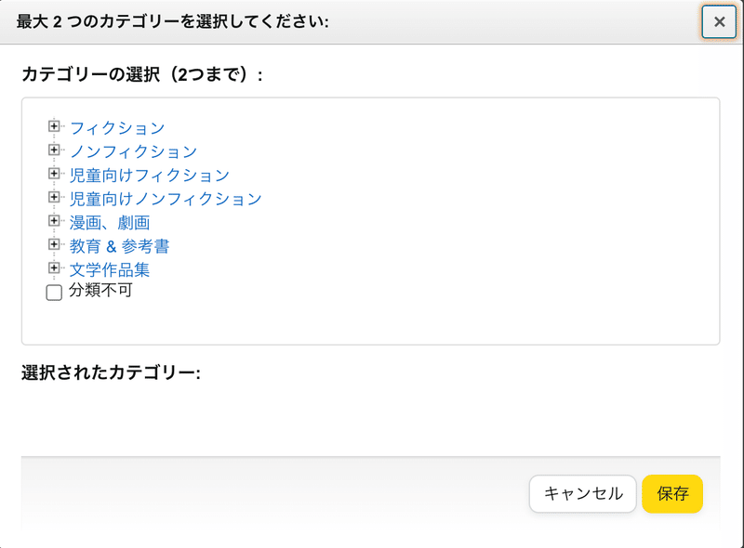Expand the 児童向けフィクション plus icon
744x548 pixels.
[54, 174]
